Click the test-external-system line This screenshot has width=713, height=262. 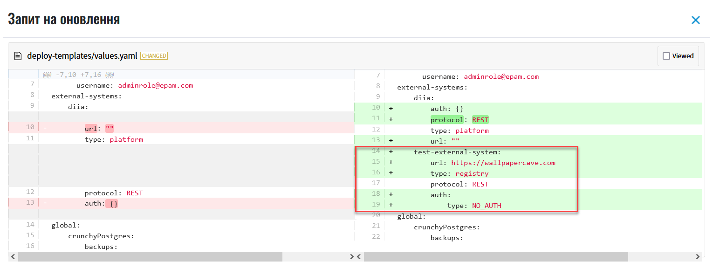pos(528,152)
